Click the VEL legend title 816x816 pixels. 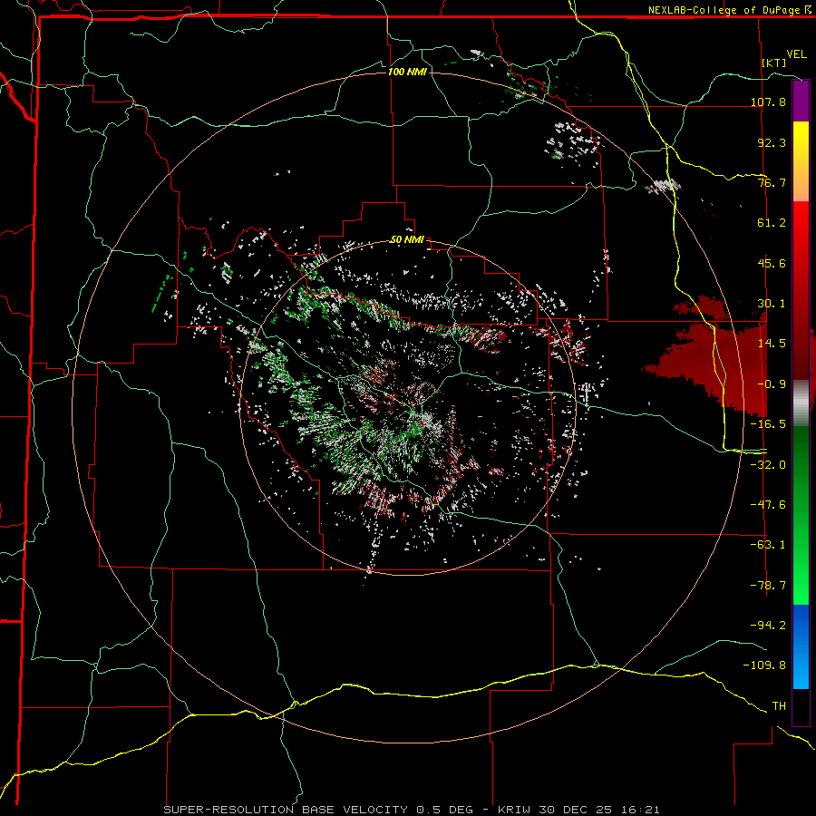[x=796, y=53]
